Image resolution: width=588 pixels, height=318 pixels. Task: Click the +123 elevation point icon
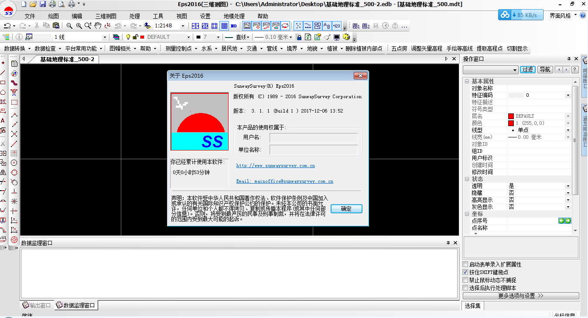(x=336, y=26)
